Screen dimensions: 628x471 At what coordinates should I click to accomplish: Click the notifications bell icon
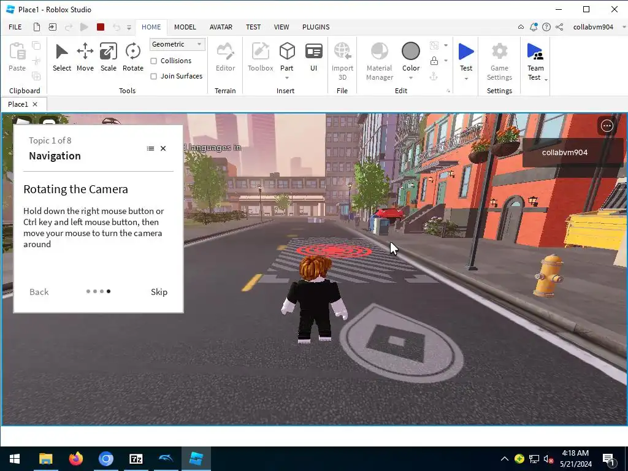click(x=534, y=27)
